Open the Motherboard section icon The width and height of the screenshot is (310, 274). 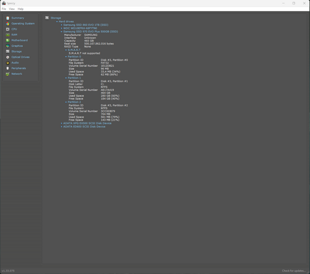(7, 40)
